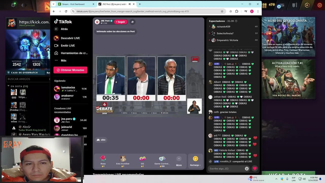Close the Kick Dashboard tab
The height and width of the screenshot is (183, 325).
(x=93, y=4)
